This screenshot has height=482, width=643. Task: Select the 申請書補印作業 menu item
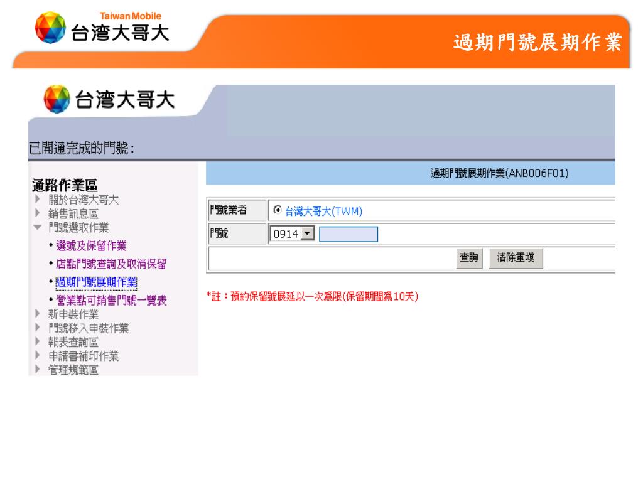click(x=84, y=356)
